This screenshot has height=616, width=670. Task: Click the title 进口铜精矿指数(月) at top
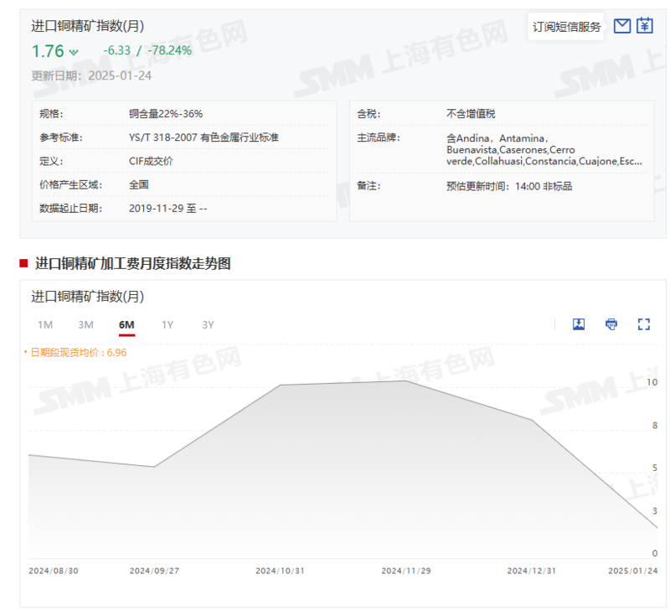point(88,26)
